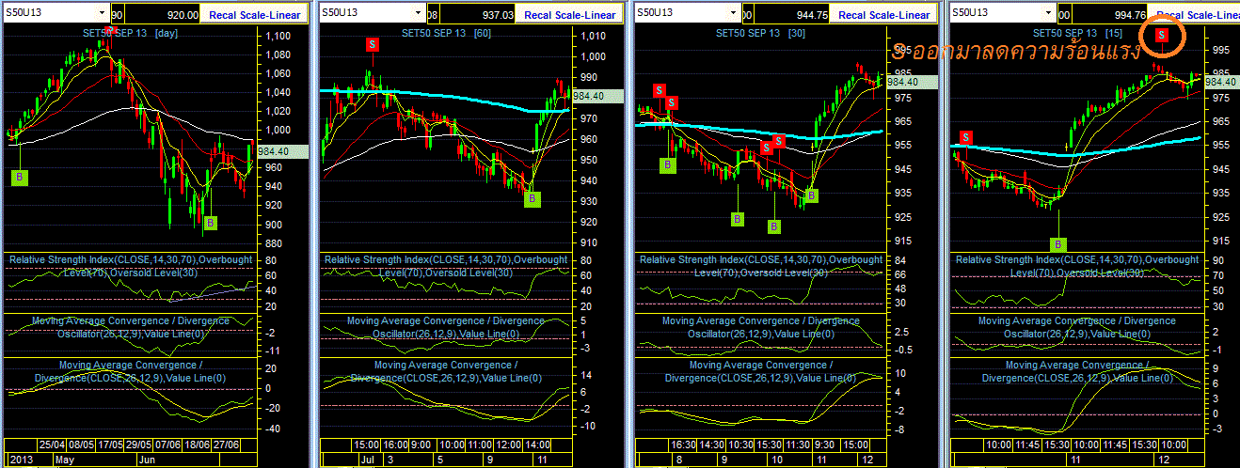
Task: Click MACD Oscillator(26,12,9) label in 30-minute chart
Action: click(761, 327)
